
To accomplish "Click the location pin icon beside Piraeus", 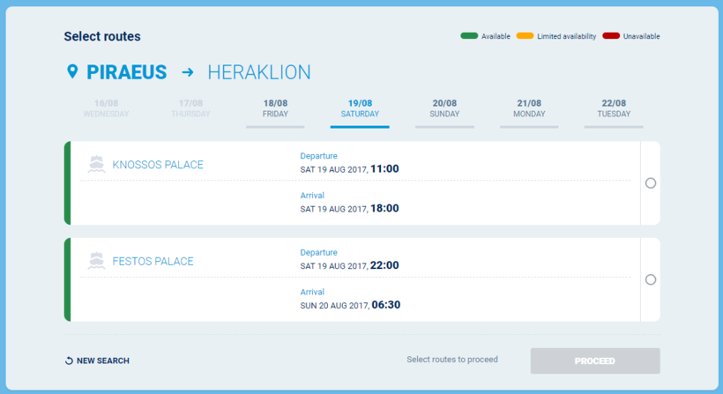I will point(72,71).
